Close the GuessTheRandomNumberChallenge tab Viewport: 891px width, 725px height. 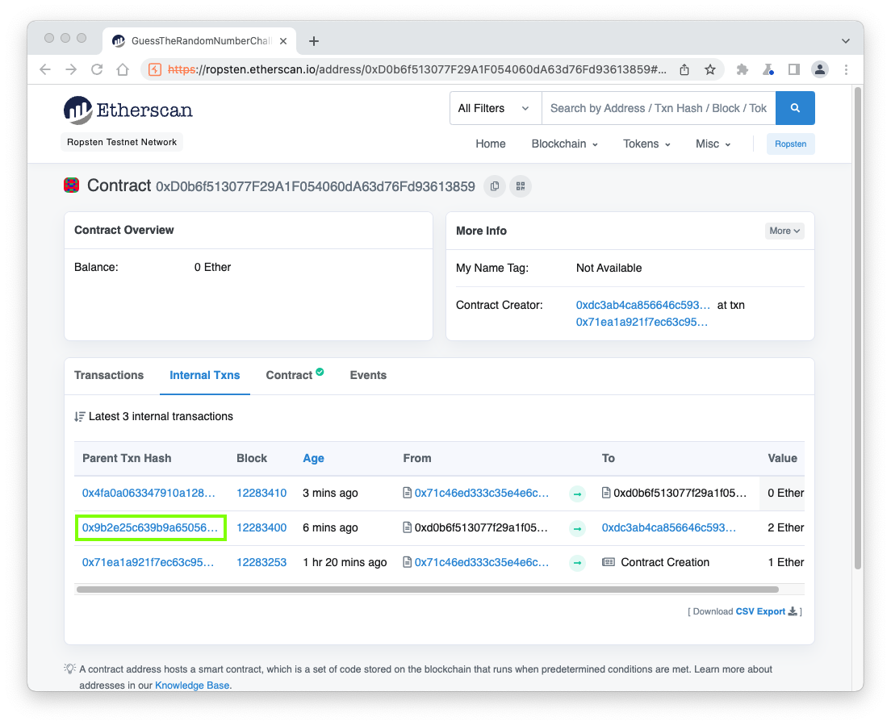pos(283,41)
